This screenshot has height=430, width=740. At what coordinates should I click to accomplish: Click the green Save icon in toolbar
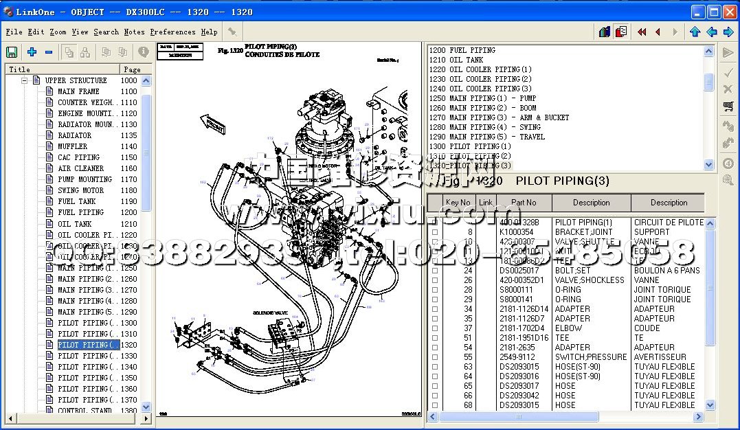(x=12, y=52)
